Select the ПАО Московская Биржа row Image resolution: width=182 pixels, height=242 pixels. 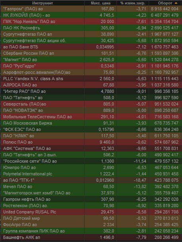(91, 123)
